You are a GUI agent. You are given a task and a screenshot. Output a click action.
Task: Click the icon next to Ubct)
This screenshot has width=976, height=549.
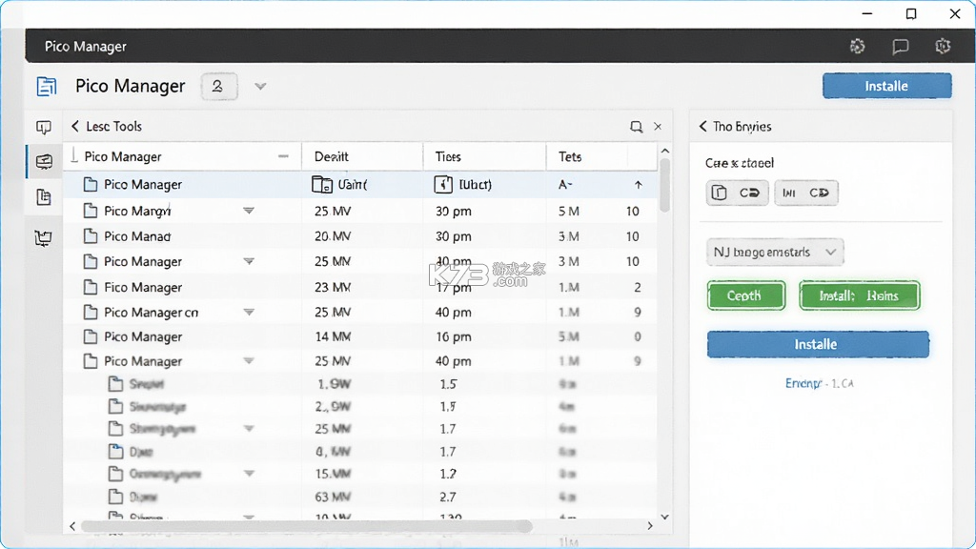coord(443,184)
